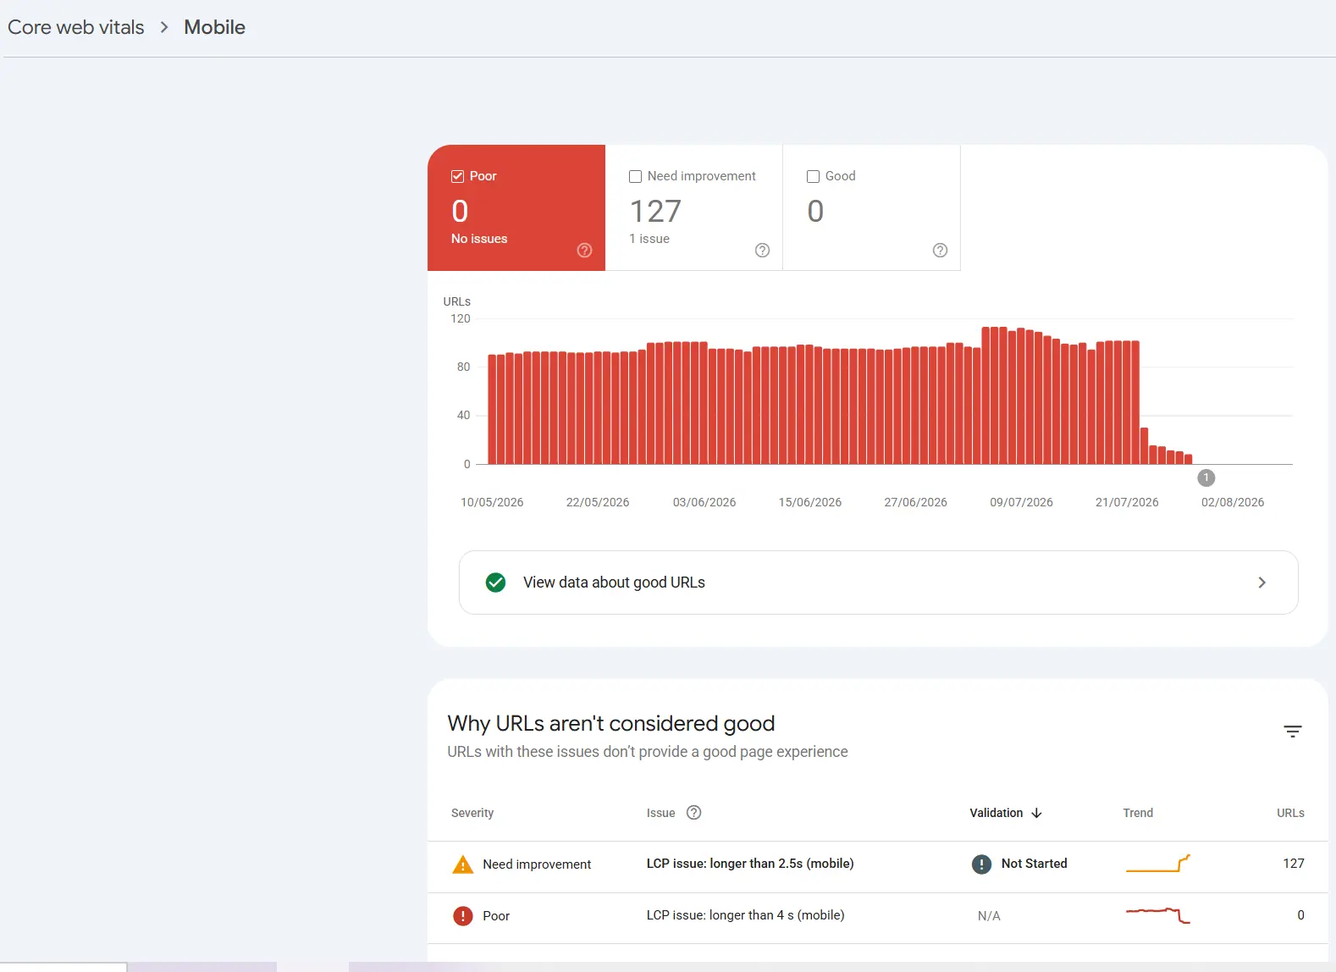
Task: Open help icon in Need improvement card
Action: tap(762, 250)
